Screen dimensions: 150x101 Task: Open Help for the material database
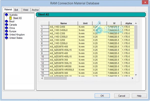click(139, 95)
